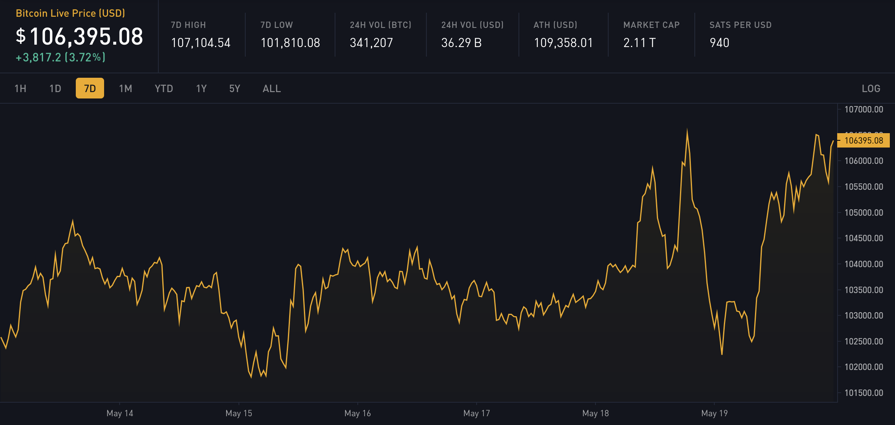
Task: Click the 106000.00 price axis label
Action: click(x=864, y=161)
